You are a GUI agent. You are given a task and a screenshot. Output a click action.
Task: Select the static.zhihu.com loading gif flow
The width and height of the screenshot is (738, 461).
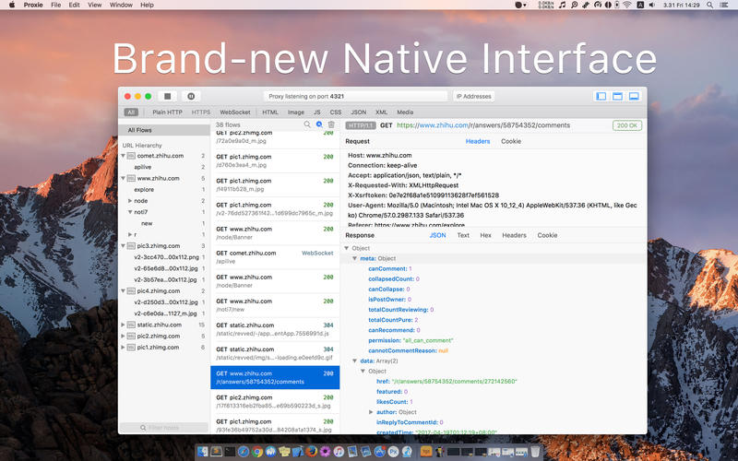point(275,353)
